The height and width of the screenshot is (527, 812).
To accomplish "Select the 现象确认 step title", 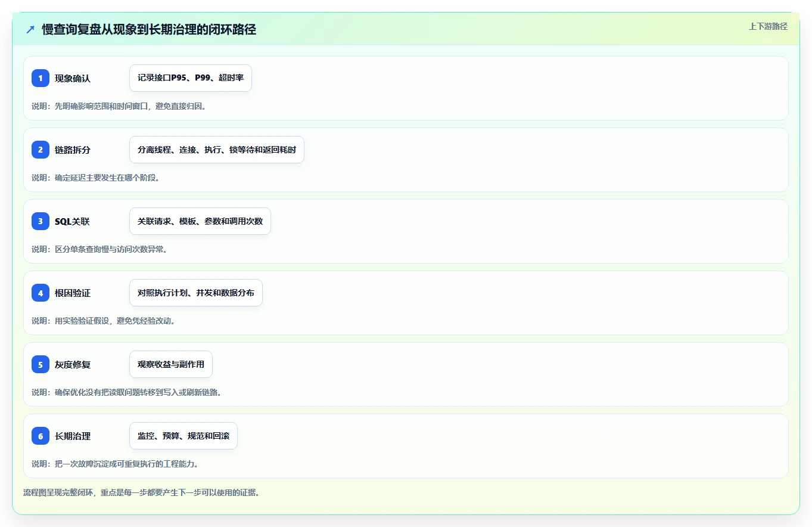I will click(x=73, y=78).
